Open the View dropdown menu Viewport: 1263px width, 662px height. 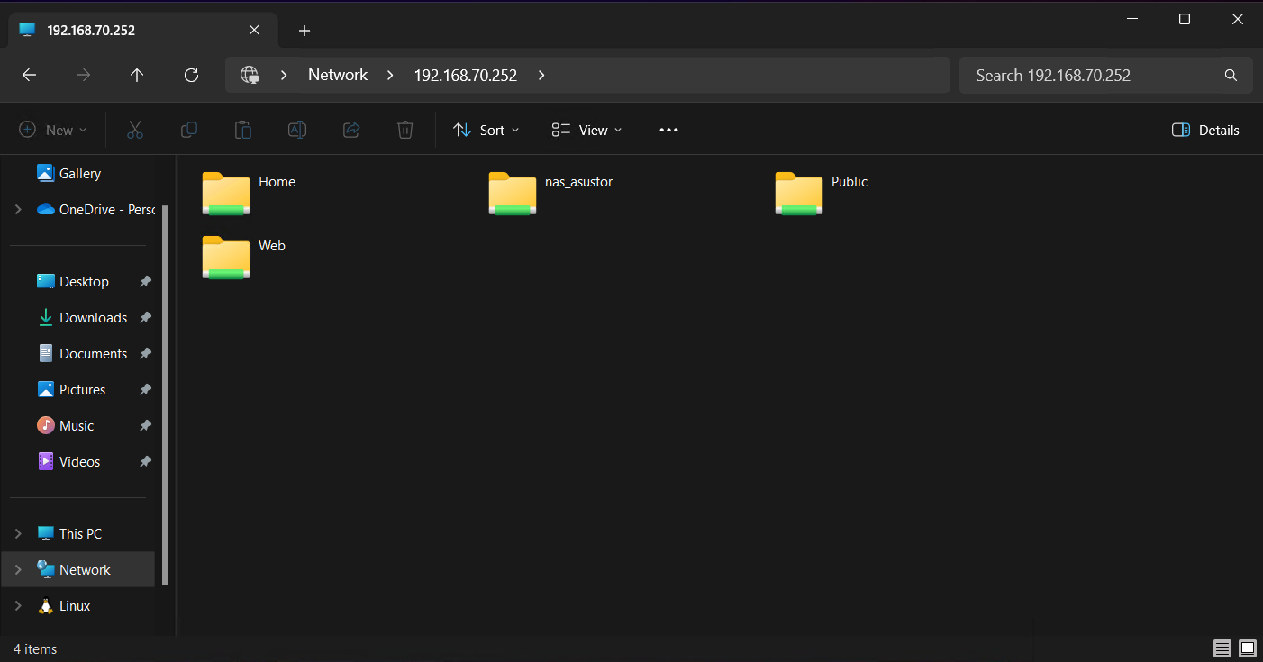click(x=586, y=130)
